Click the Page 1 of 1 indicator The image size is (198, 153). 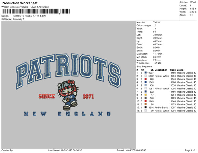(x=190, y=150)
